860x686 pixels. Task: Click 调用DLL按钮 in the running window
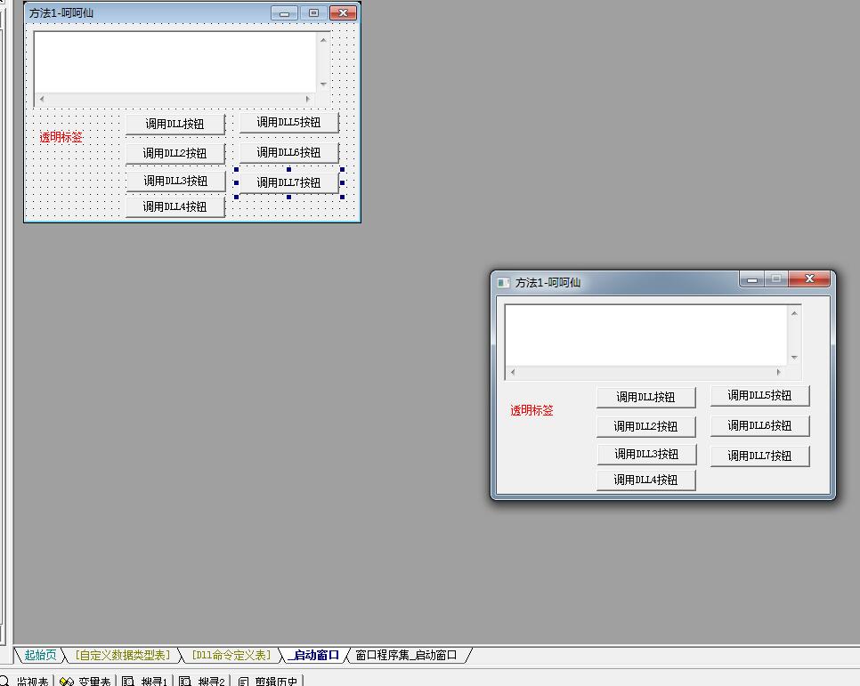point(646,397)
